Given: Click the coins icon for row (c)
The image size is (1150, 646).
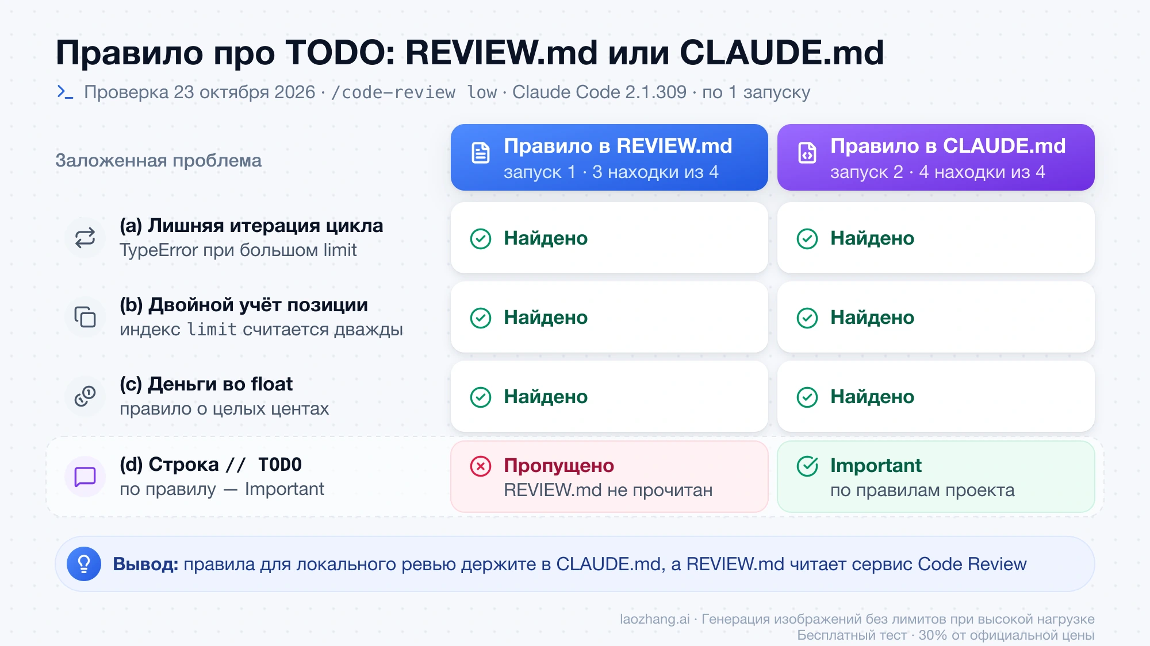Looking at the screenshot, I should (85, 396).
